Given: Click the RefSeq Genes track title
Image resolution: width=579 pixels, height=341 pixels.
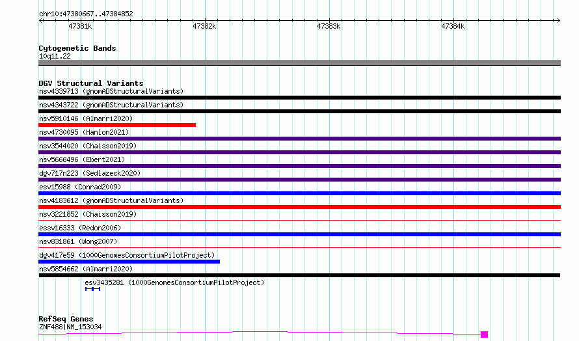Looking at the screenshot, I should pyautogui.click(x=66, y=319).
